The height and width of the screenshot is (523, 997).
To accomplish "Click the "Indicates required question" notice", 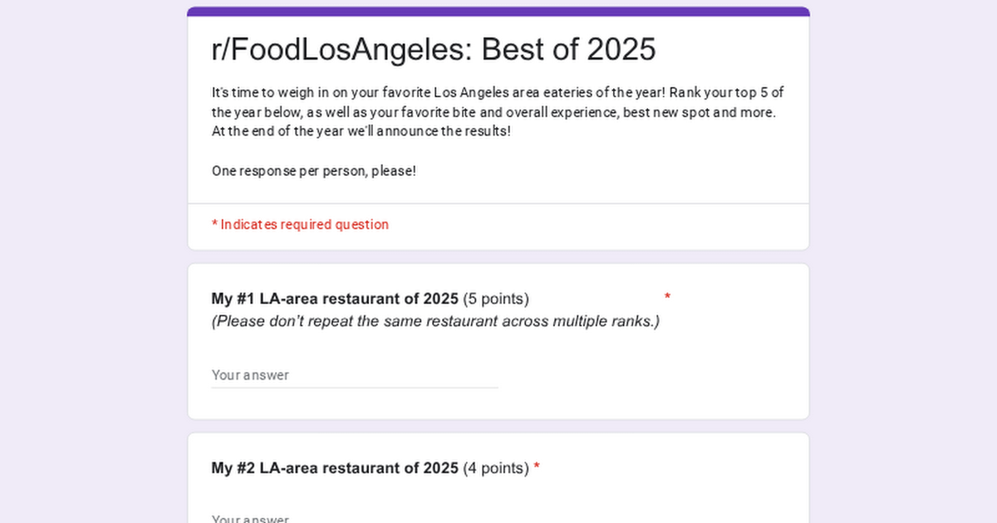I will point(304,224).
